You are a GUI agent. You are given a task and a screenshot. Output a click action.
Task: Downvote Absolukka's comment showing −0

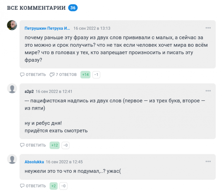64,186
